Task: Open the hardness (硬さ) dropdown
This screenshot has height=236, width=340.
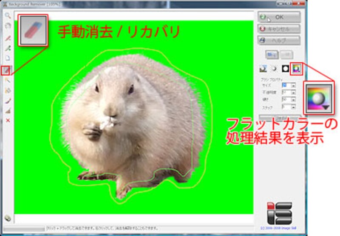Action: 293,99
